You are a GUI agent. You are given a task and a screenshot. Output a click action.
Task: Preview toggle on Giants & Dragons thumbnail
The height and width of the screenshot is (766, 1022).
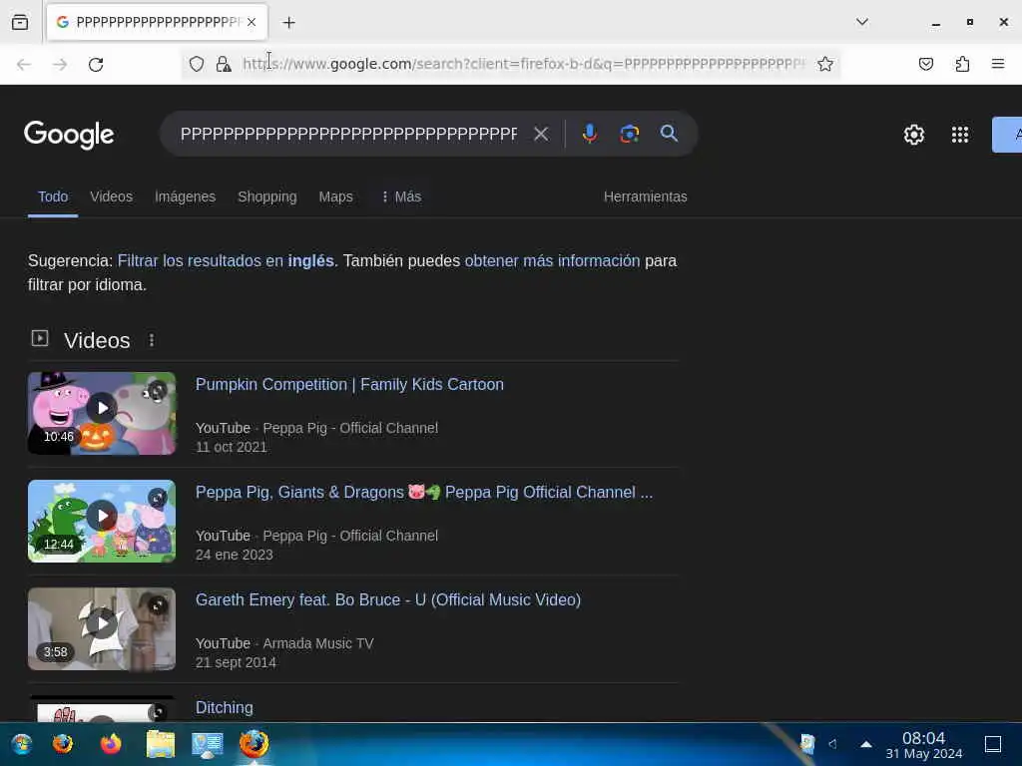(x=157, y=499)
